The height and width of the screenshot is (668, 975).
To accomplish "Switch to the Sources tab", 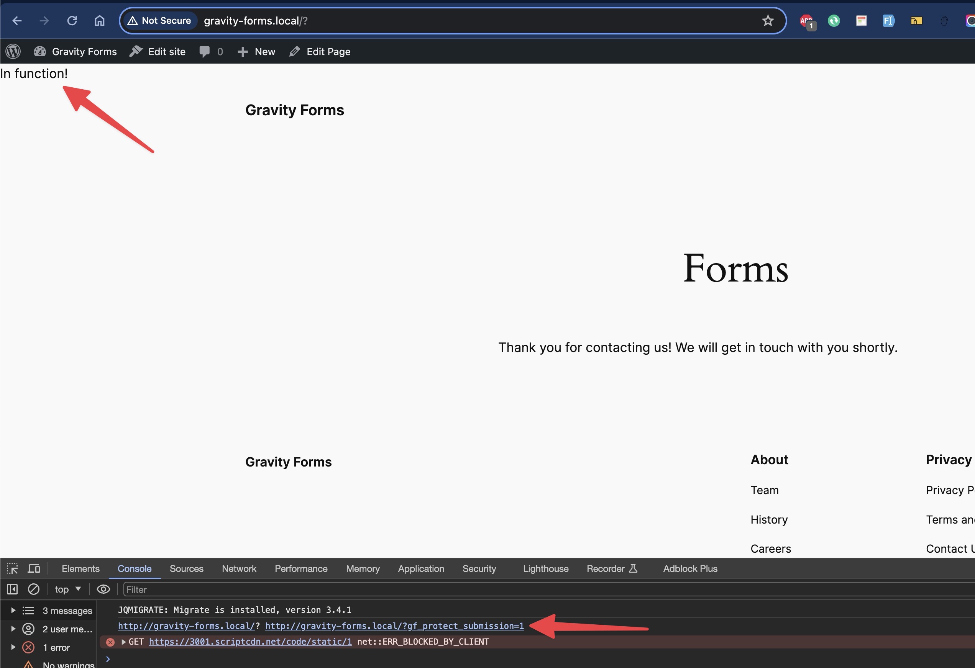I will [x=186, y=569].
